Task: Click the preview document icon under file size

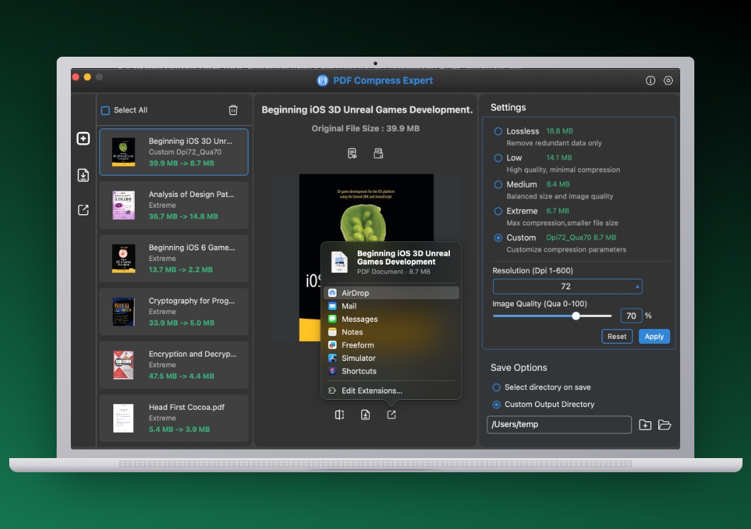Action: tap(352, 153)
